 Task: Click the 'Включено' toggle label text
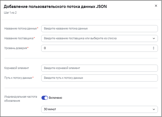(x=55, y=98)
